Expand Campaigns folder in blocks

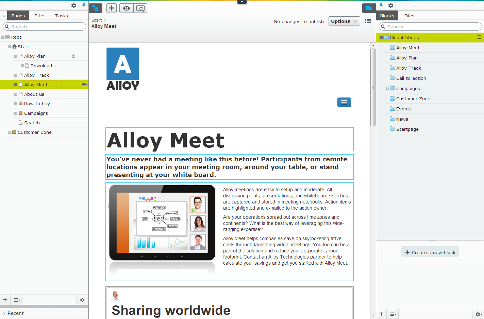click(x=387, y=88)
